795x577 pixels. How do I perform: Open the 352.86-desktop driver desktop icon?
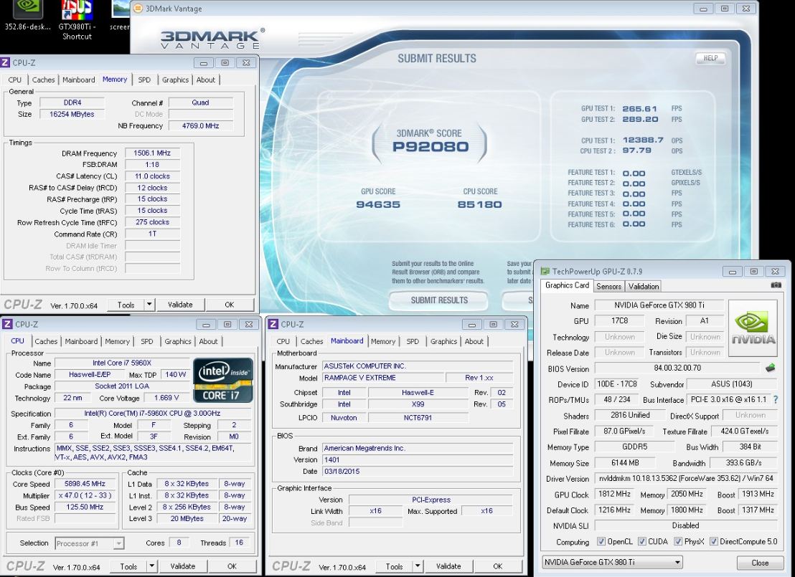(x=27, y=15)
